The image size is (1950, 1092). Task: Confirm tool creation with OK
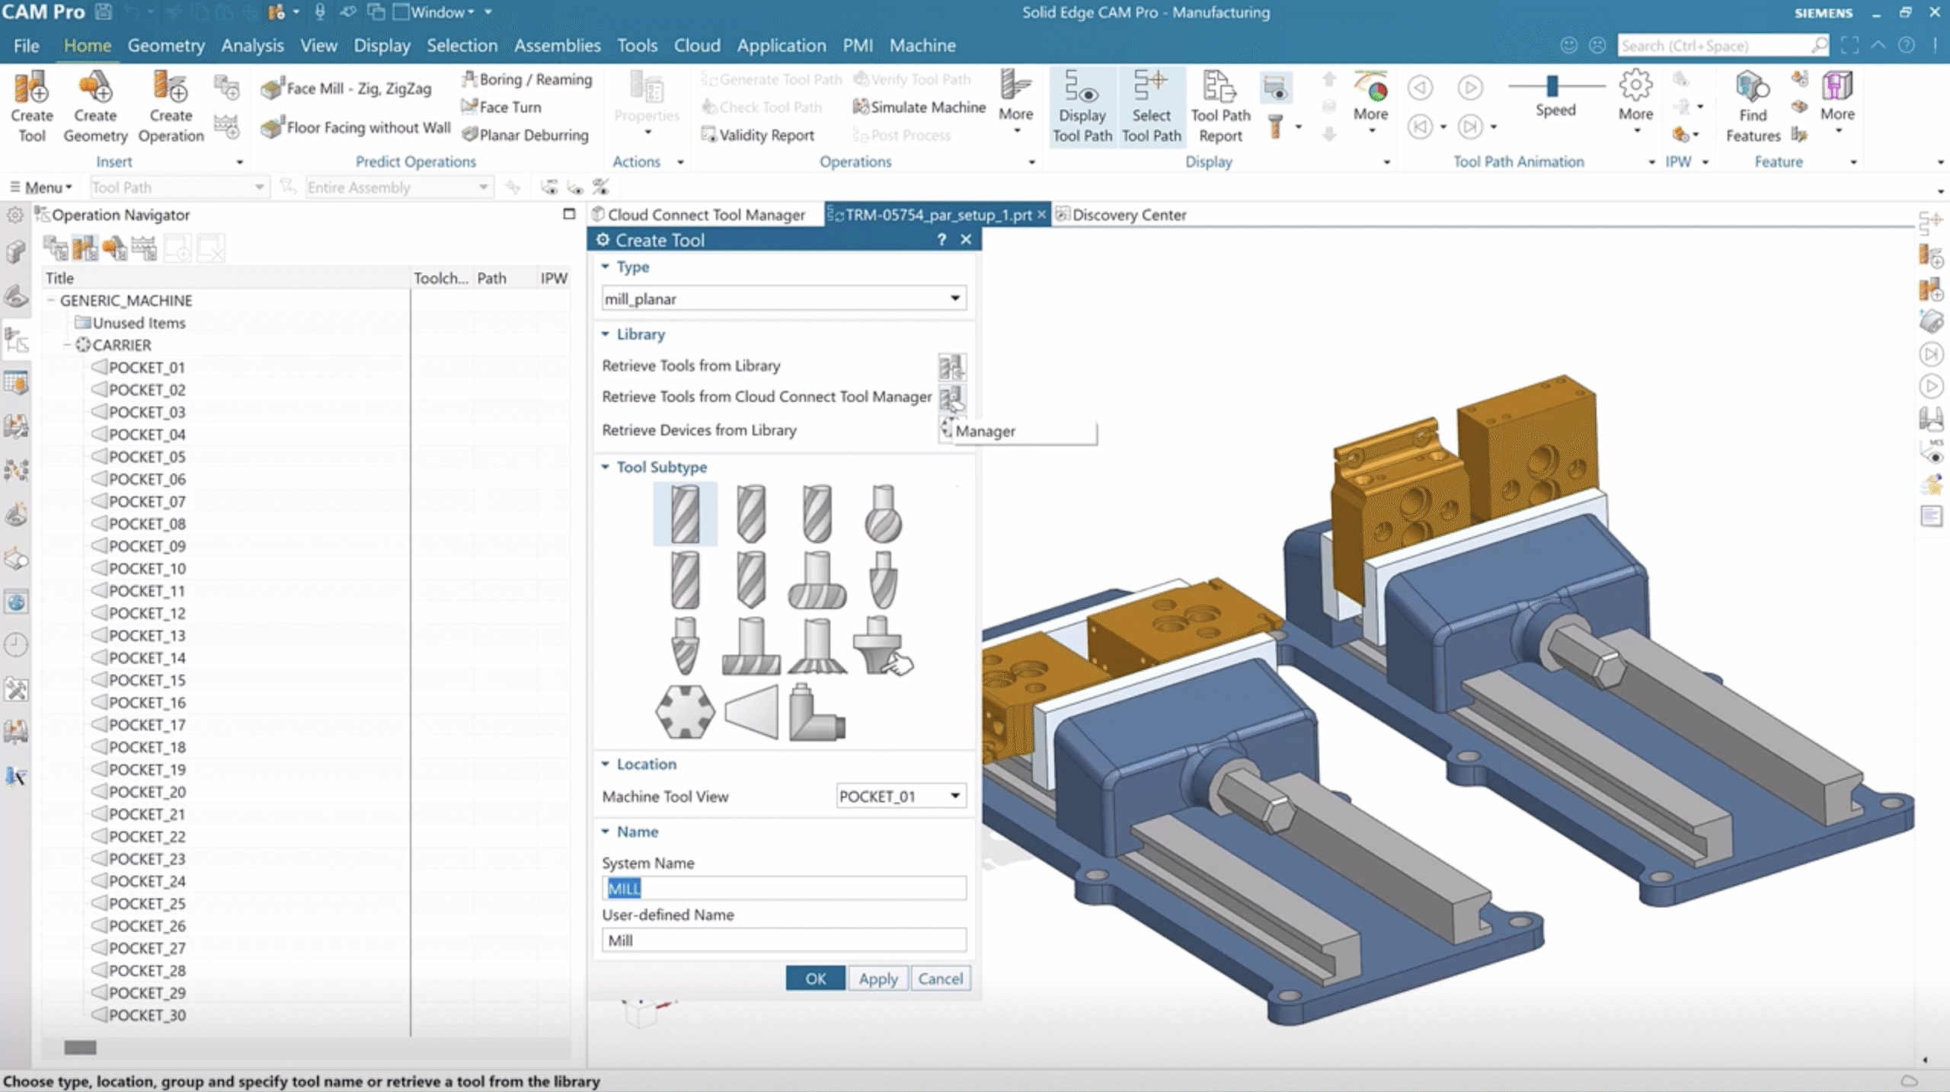coord(814,979)
